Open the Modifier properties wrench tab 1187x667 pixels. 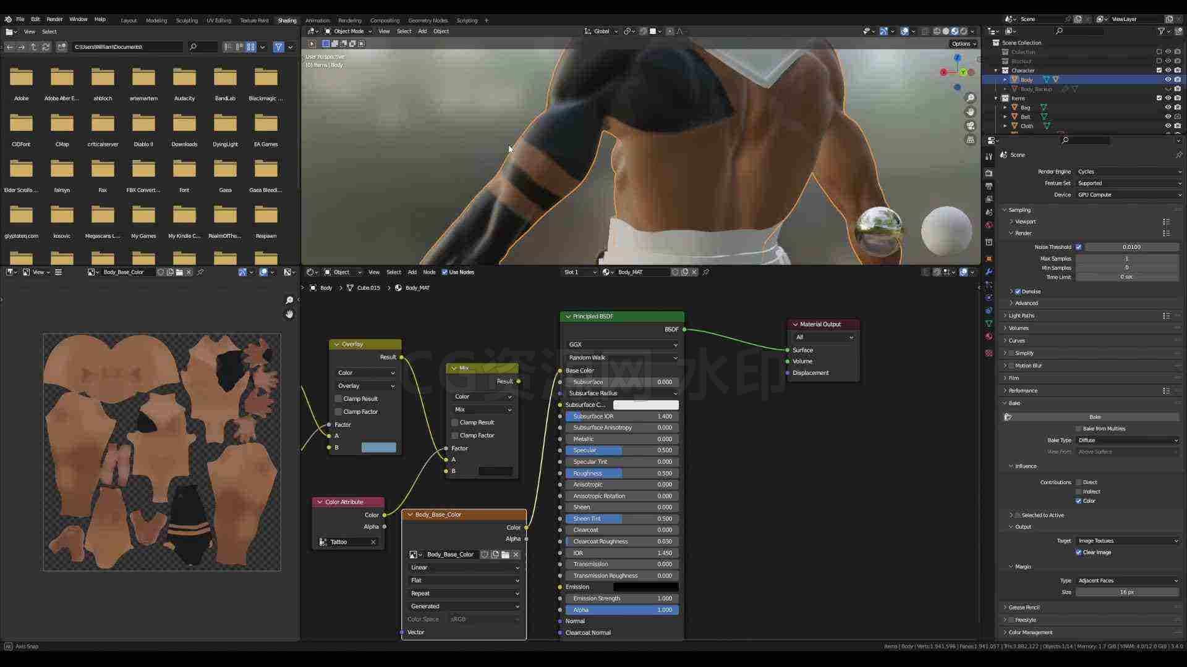tap(989, 272)
